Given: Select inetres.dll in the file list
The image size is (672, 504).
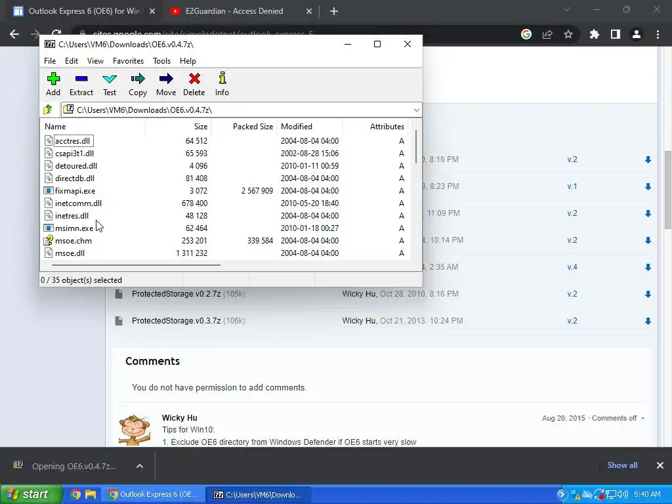Looking at the screenshot, I should tap(72, 215).
